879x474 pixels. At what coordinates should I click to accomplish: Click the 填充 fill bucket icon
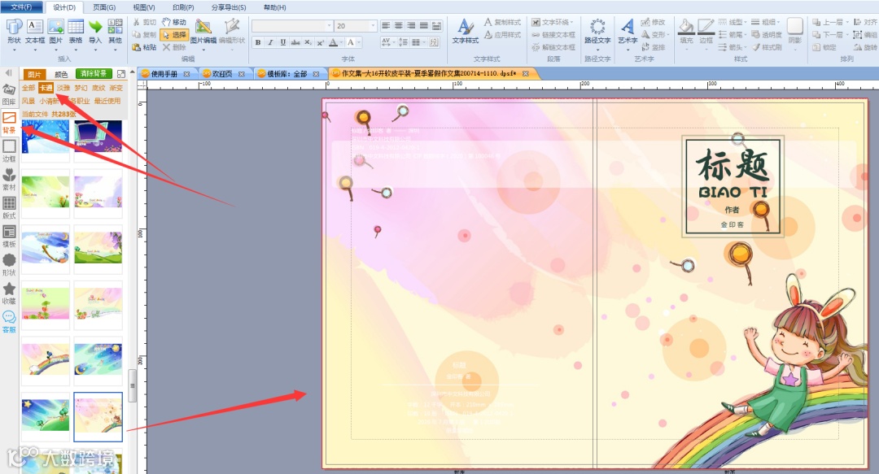pos(686,32)
